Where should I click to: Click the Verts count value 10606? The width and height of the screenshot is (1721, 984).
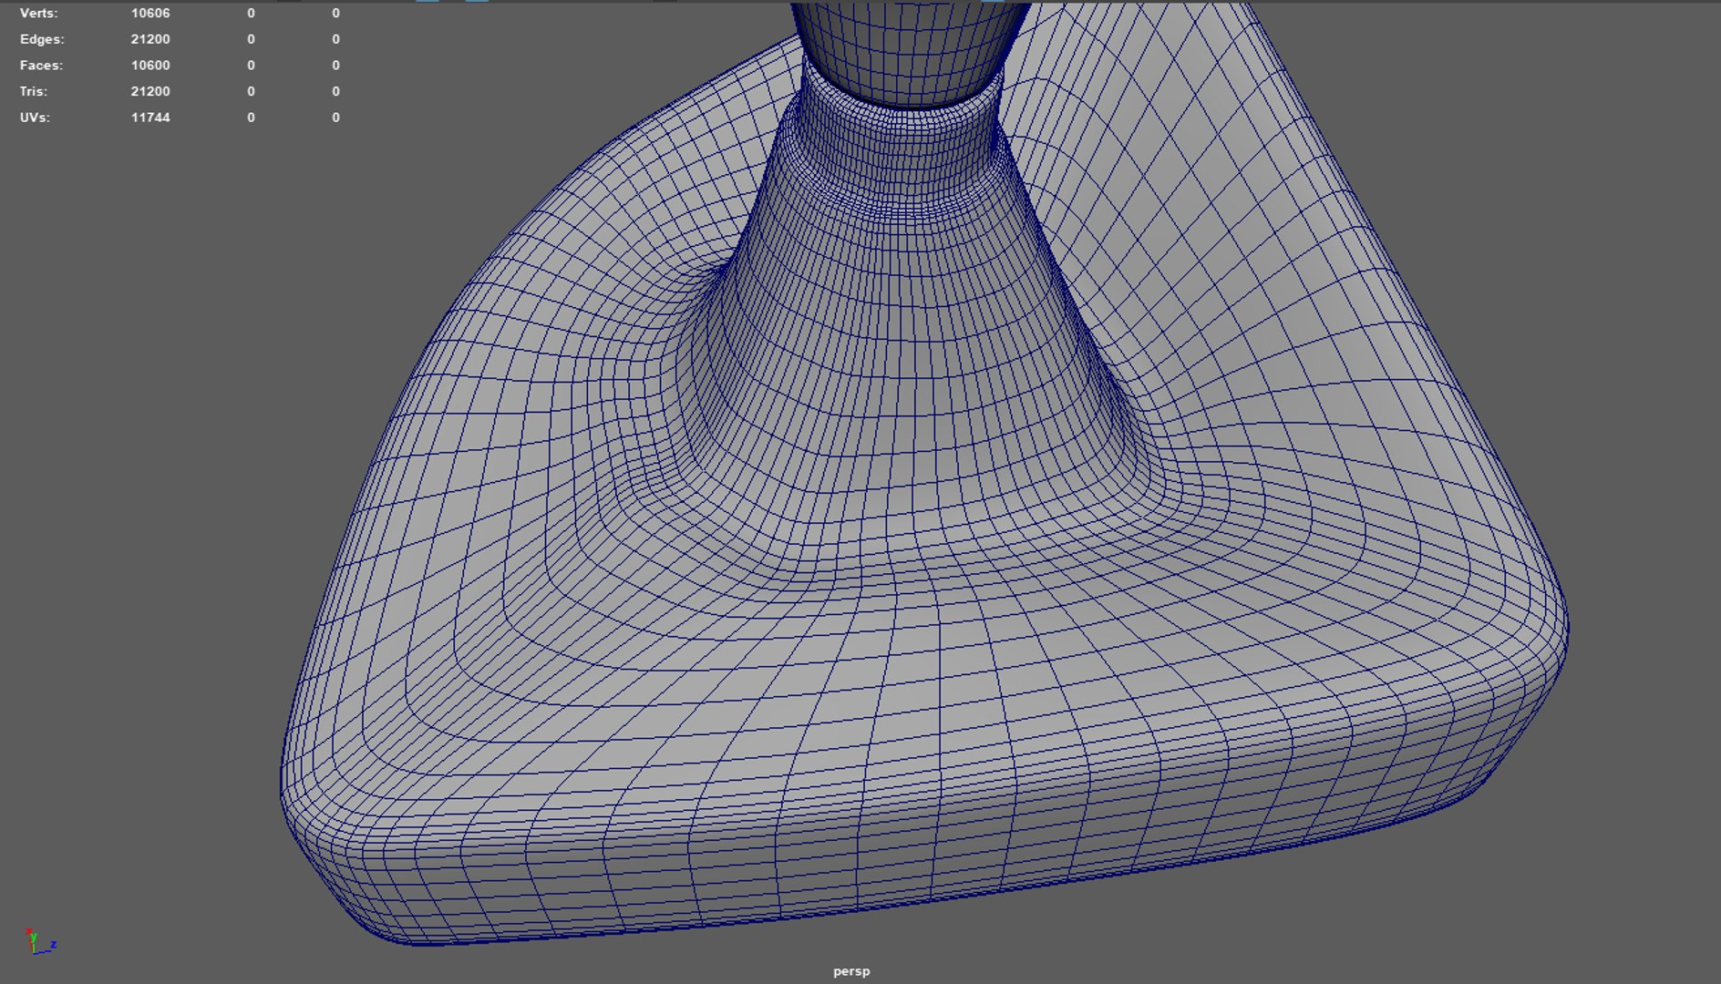point(150,14)
